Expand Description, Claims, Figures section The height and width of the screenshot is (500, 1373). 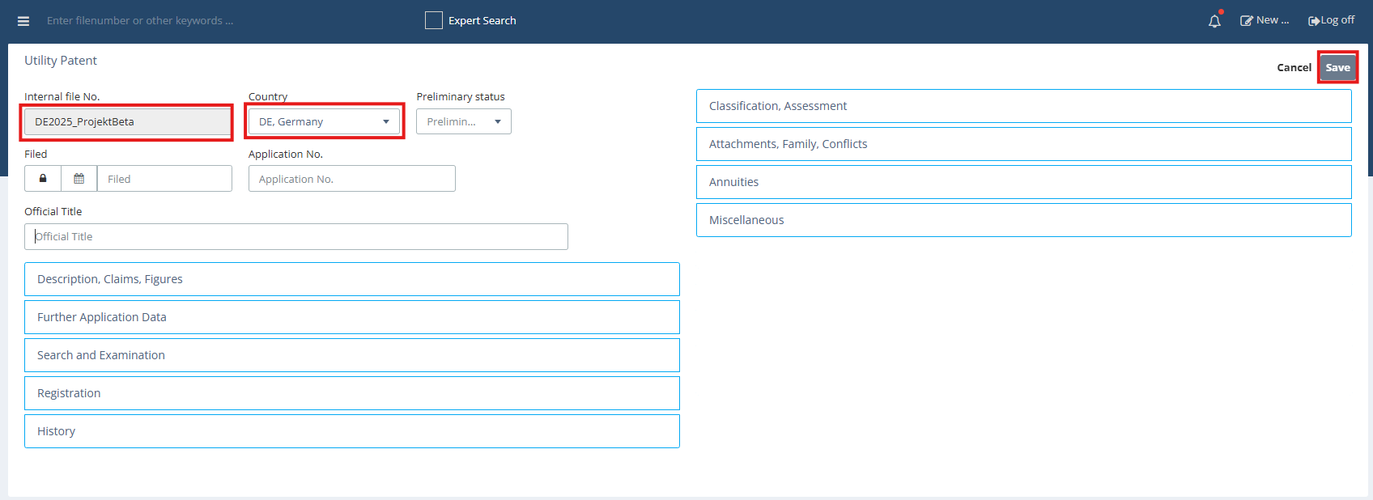pos(351,279)
